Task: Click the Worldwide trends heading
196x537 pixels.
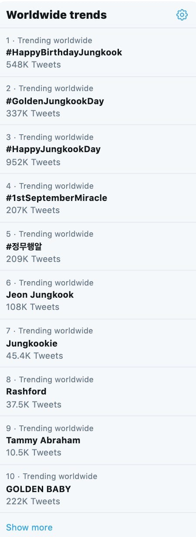Action: pyautogui.click(x=56, y=15)
